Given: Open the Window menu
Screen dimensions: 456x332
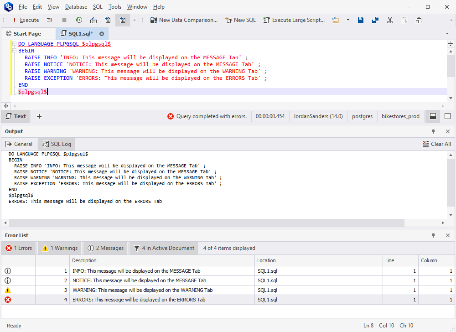Looking at the screenshot, I should point(137,7).
